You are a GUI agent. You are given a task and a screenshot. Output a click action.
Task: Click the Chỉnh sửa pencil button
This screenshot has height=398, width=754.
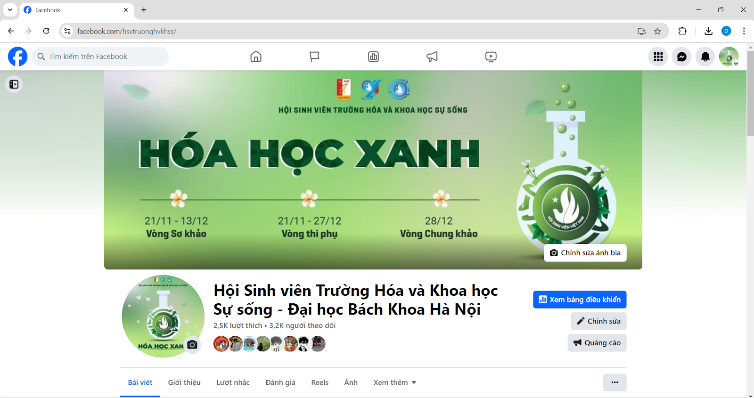coord(598,321)
